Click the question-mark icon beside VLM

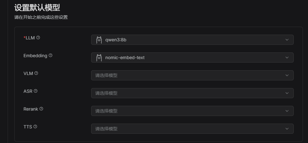click(x=36, y=73)
